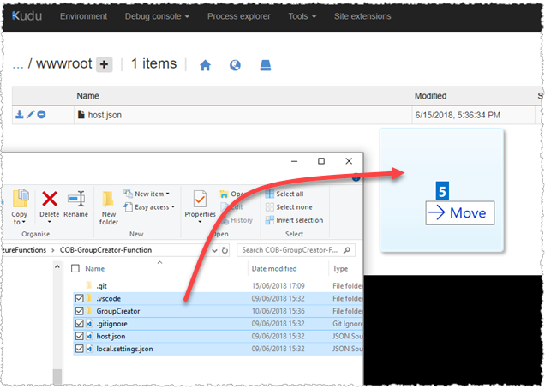This screenshot has height=389, width=545.
Task: Open the Delete dropdown arrow
Action: [x=50, y=222]
